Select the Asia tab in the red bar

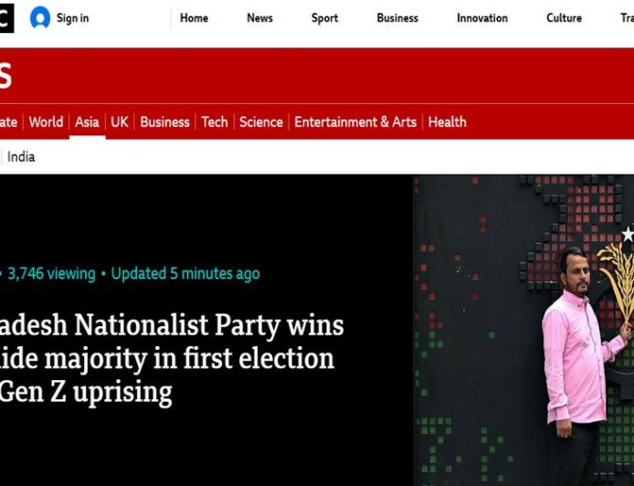87,121
